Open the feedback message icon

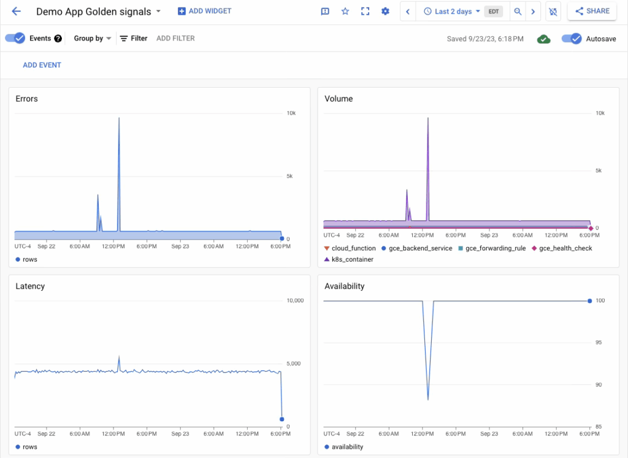(325, 12)
